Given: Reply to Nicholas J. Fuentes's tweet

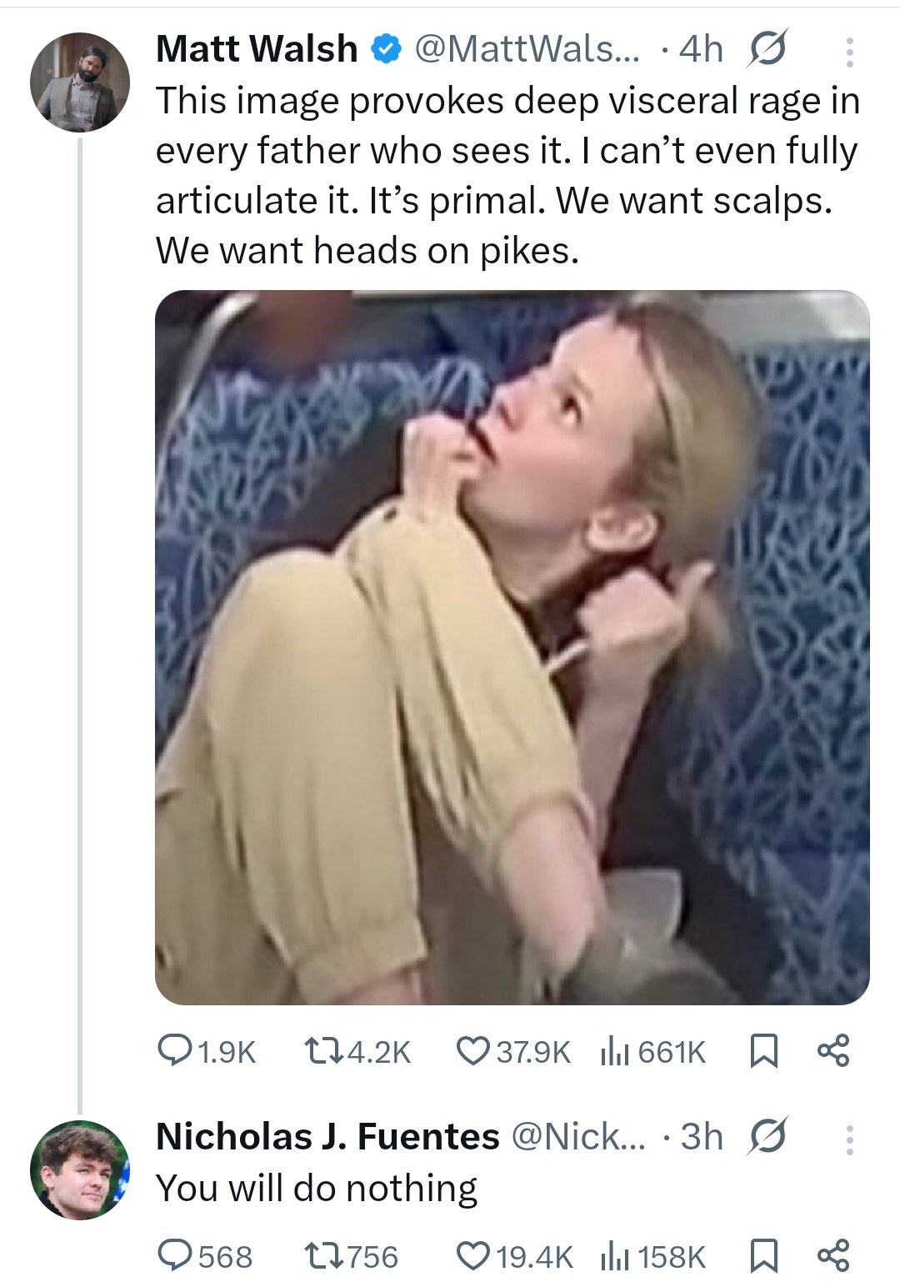Looking at the screenshot, I should [x=175, y=1256].
